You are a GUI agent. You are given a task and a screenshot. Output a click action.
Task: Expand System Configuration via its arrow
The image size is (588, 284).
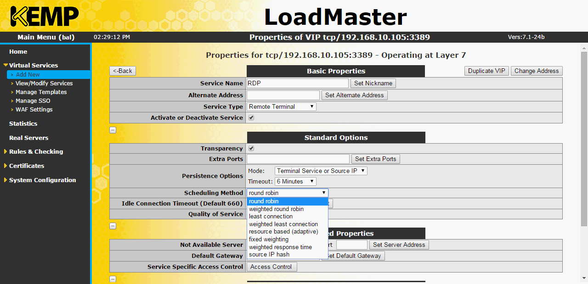tap(6, 180)
